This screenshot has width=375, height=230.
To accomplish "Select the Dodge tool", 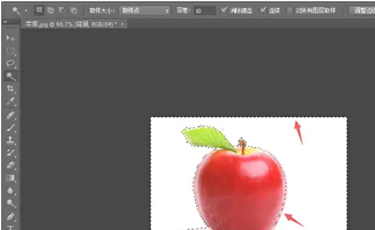I will [x=11, y=203].
